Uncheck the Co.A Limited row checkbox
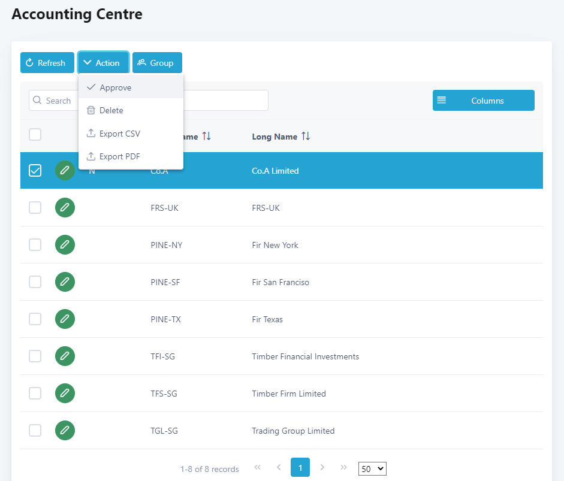 click(x=35, y=171)
